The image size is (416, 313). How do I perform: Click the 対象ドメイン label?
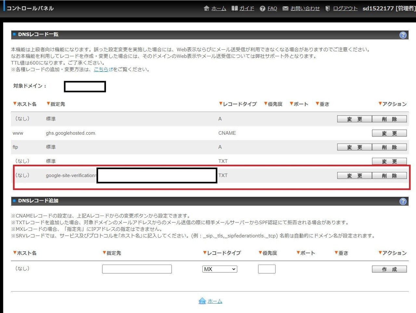[30, 86]
